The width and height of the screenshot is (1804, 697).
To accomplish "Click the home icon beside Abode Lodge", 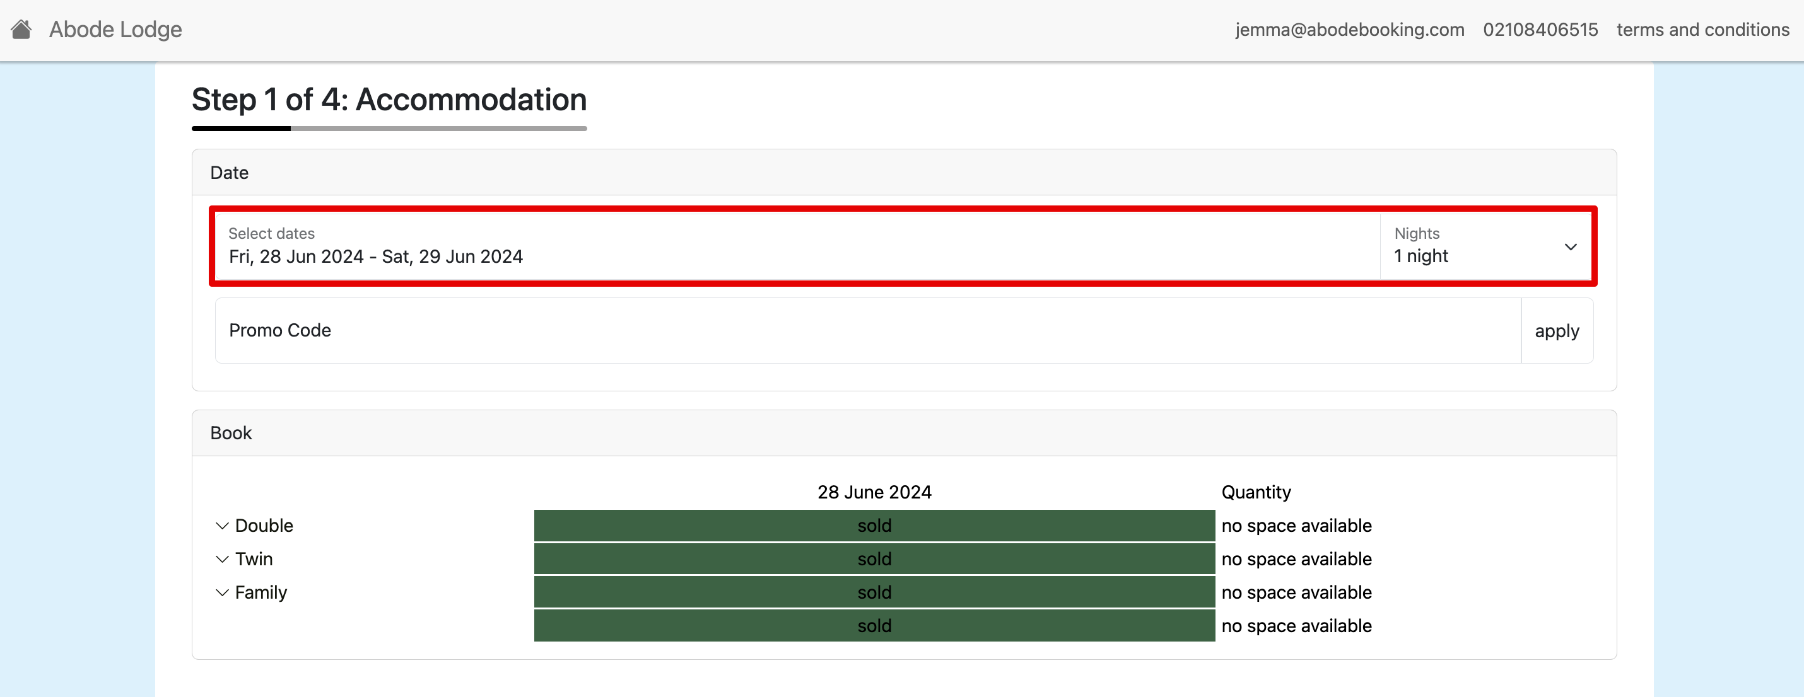I will (x=21, y=30).
